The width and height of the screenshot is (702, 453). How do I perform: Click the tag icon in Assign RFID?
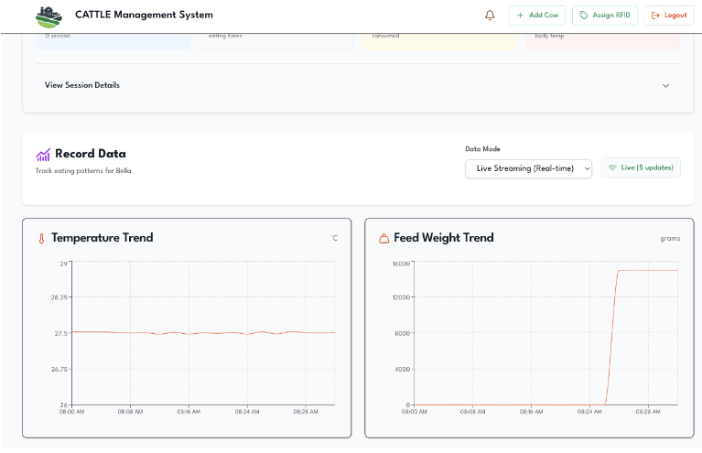click(583, 16)
